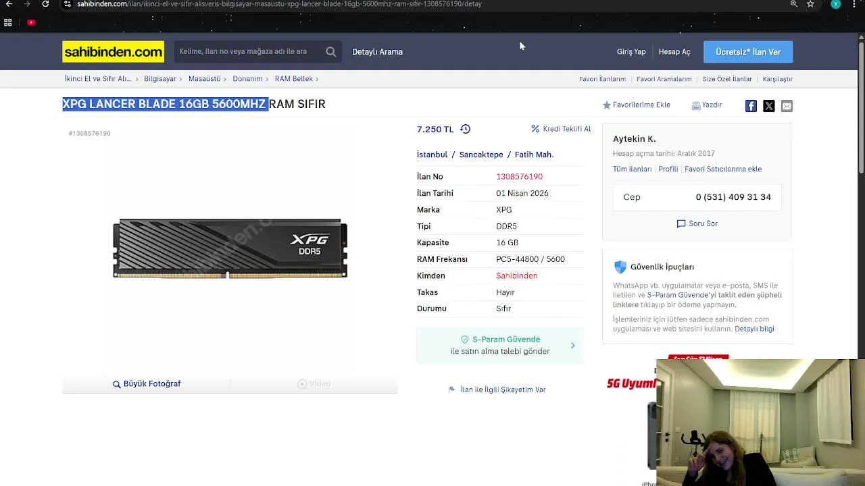865x486 pixels.
Task: Print listing with Yazdır icon
Action: tap(707, 105)
